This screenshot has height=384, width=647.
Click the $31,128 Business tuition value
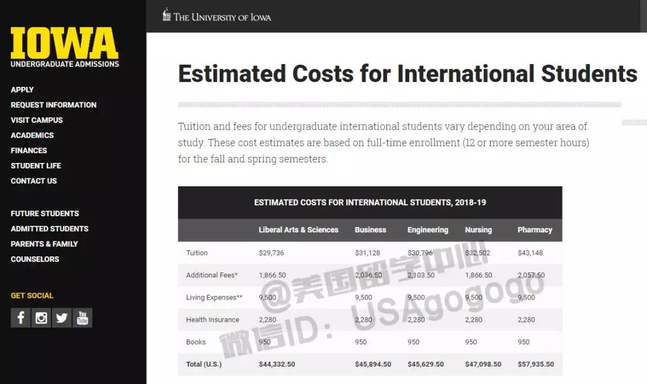(367, 253)
